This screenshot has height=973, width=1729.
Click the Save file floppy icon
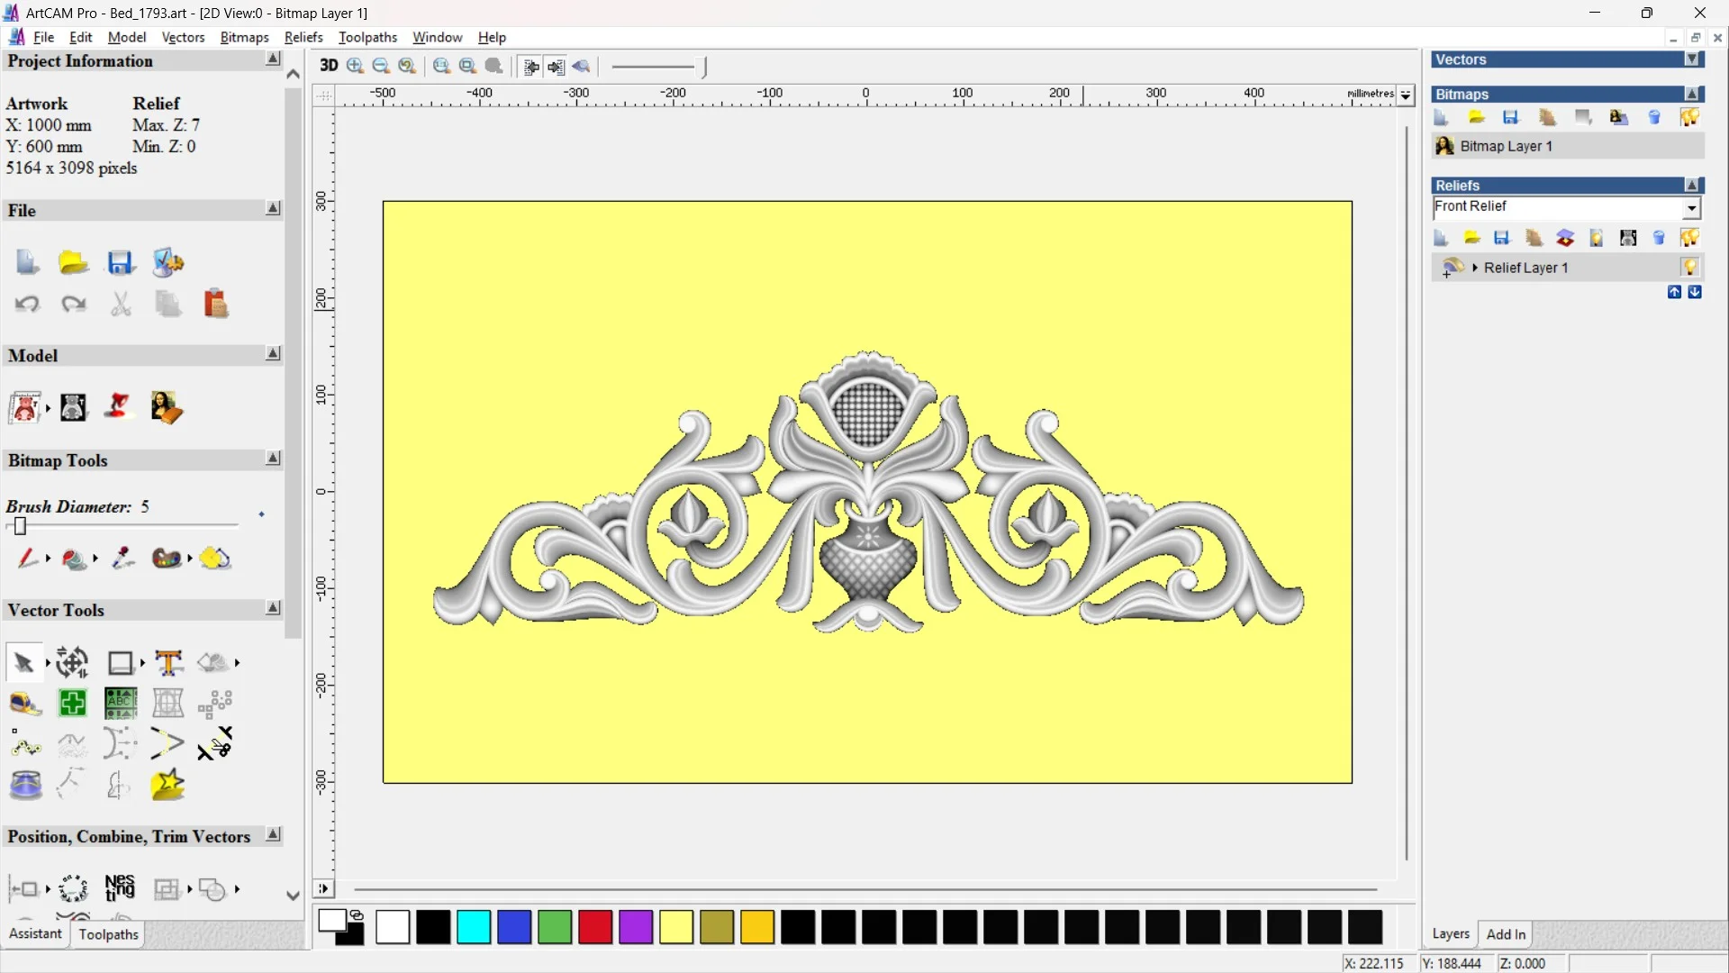(121, 263)
